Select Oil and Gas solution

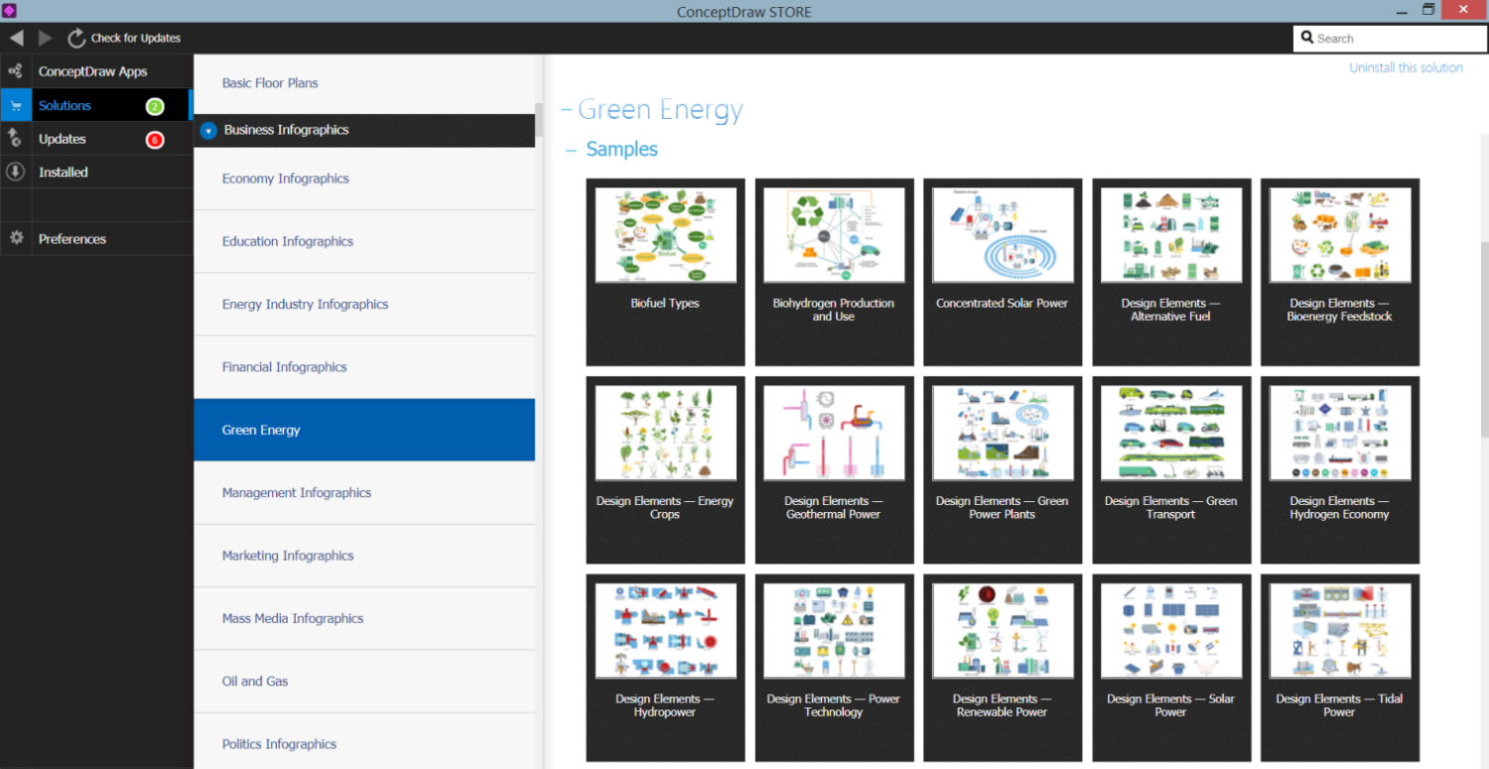364,681
